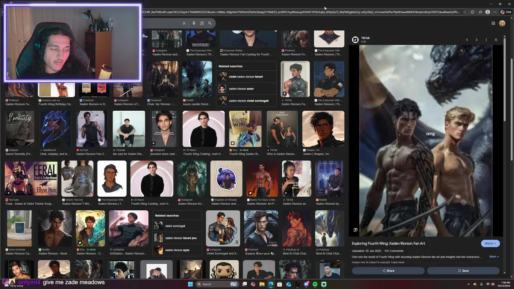This screenshot has height=289, width=514.
Task: Close the image preview panel
Action: point(496,40)
